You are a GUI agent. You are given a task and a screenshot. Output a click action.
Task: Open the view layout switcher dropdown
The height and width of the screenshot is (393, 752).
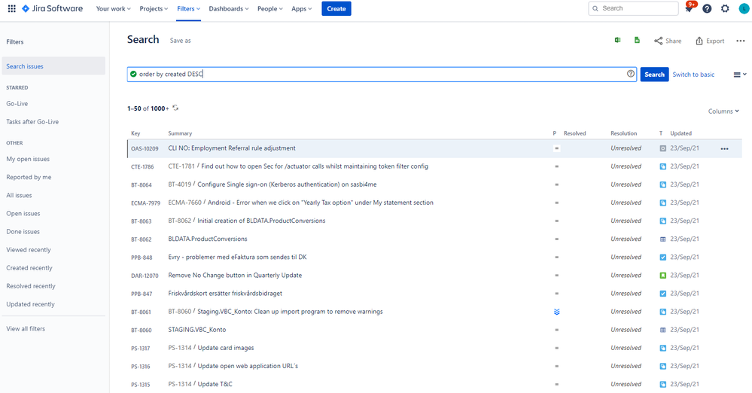pyautogui.click(x=740, y=75)
